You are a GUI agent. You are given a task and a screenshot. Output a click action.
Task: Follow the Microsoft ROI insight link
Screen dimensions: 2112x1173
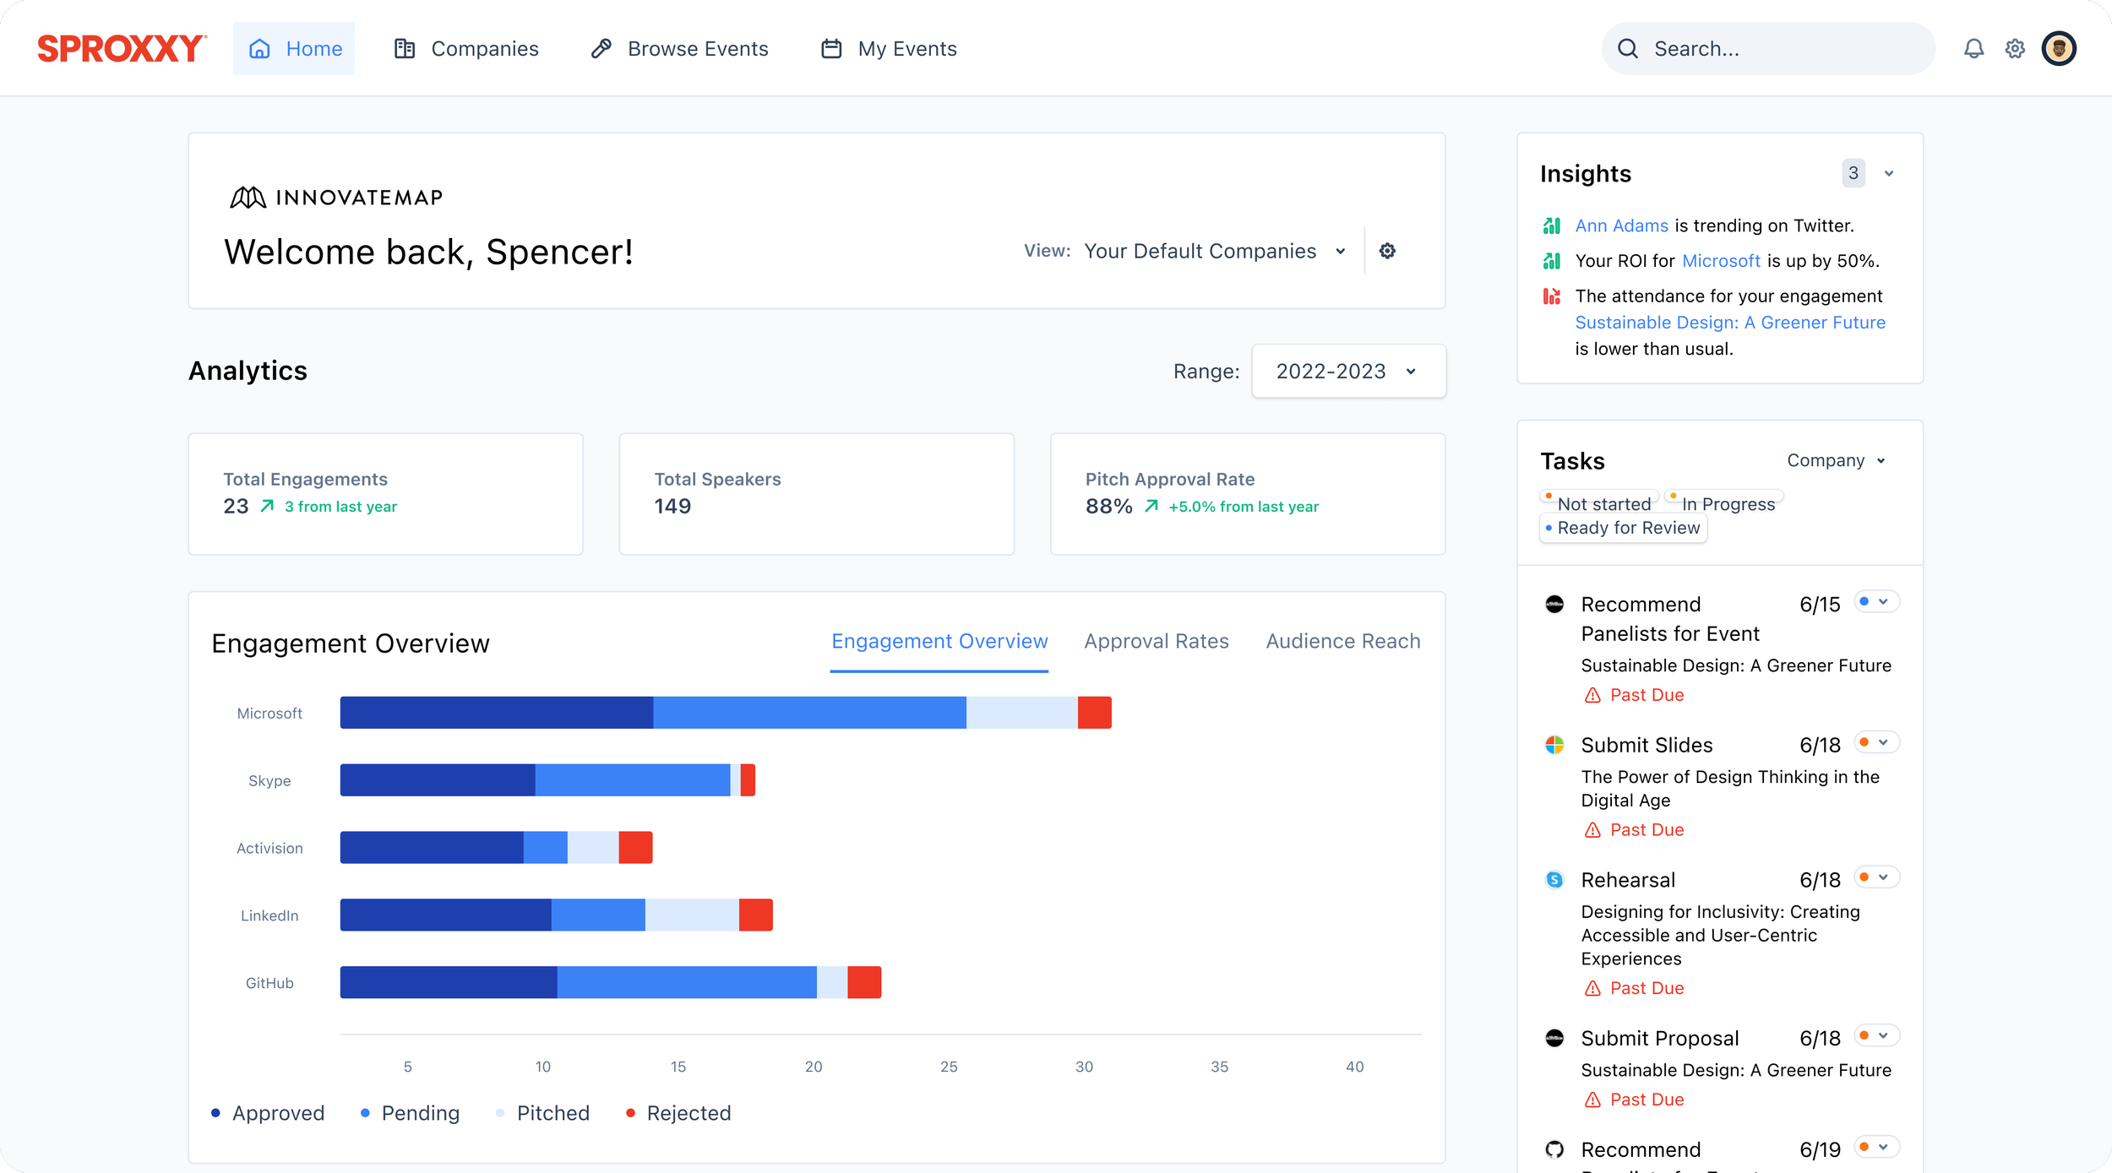[1721, 261]
